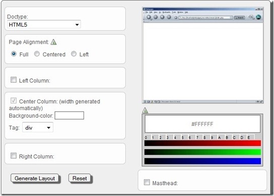Click the green color gradient bar

tap(202, 152)
